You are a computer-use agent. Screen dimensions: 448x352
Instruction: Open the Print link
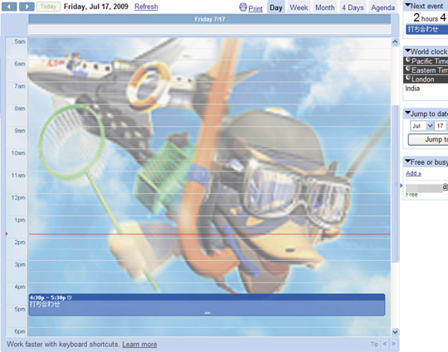pyautogui.click(x=256, y=8)
